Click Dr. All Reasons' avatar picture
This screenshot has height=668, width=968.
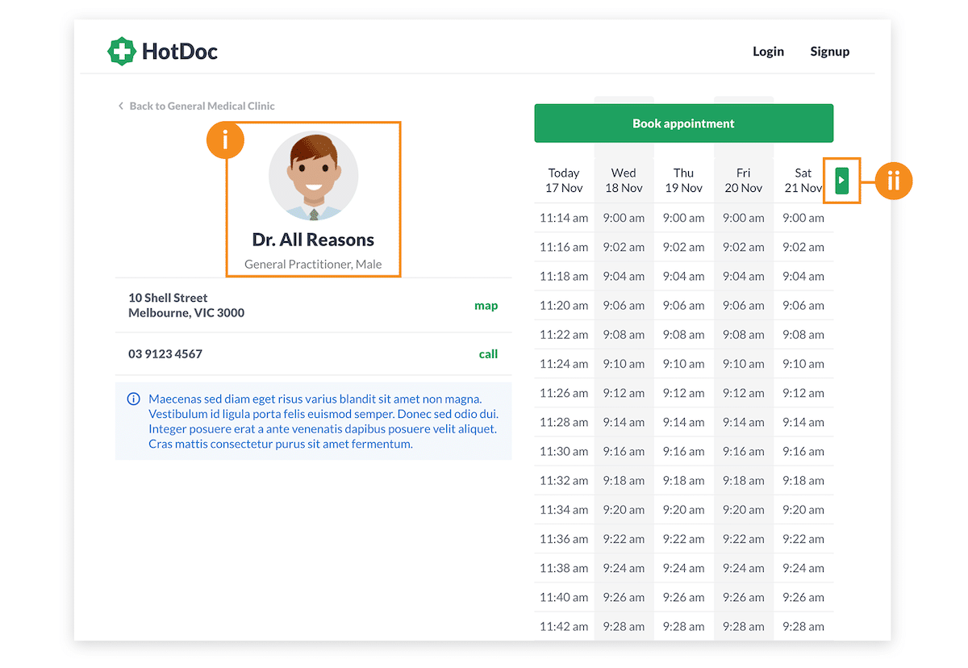click(313, 176)
